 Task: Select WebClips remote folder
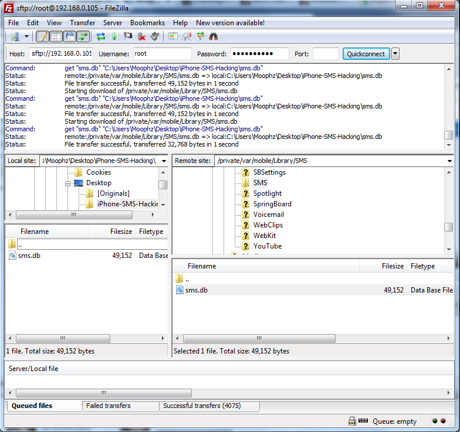pos(268,225)
